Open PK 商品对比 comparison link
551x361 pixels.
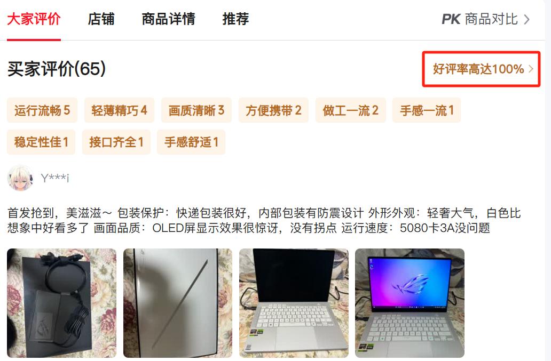(x=486, y=19)
